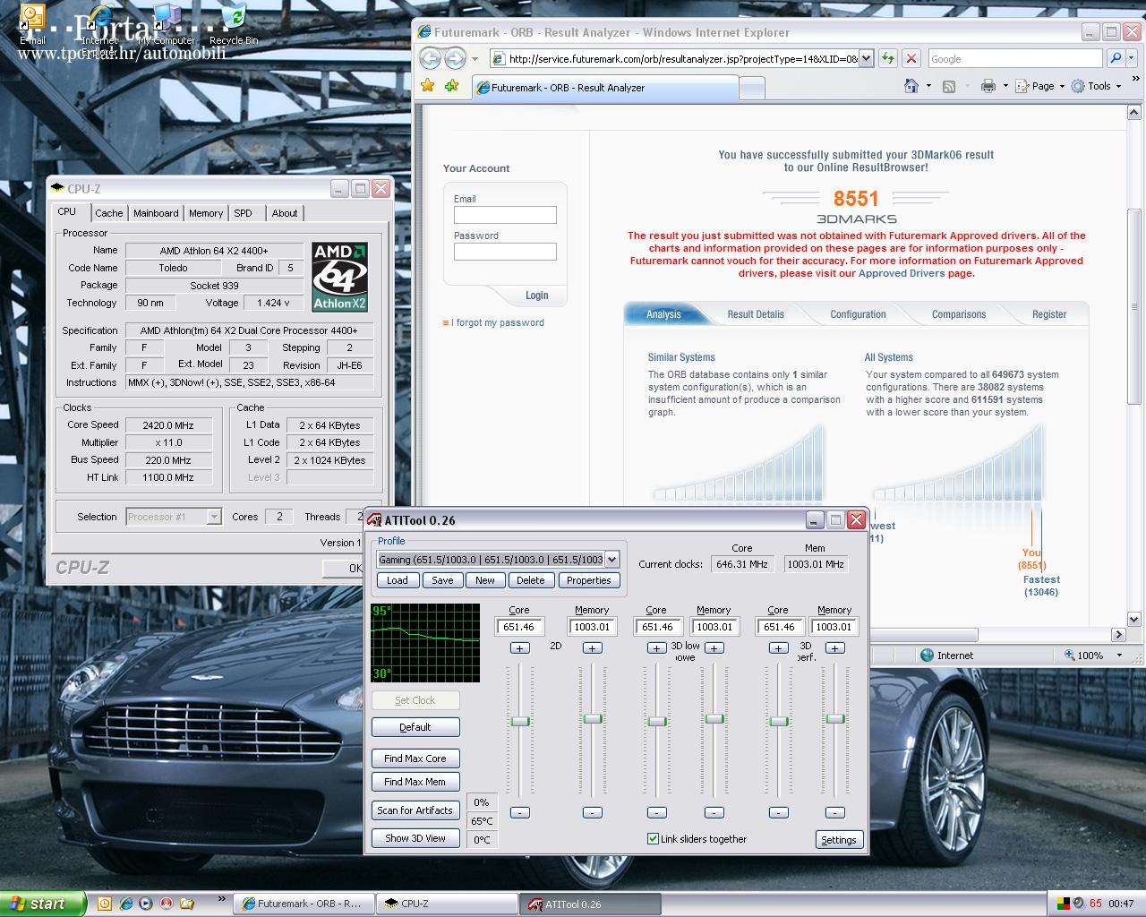1146x917 pixels.
Task: Click the Find Max Core button
Action: [x=415, y=758]
